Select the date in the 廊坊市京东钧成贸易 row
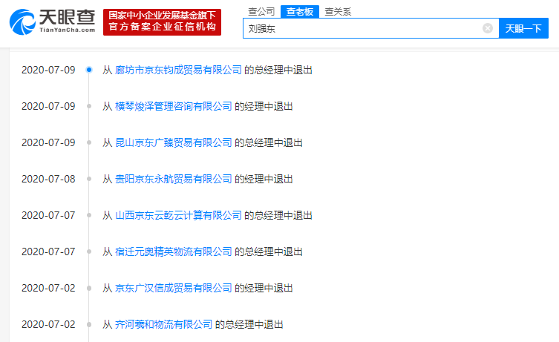Viewport: 559px width, 342px height. pos(48,70)
